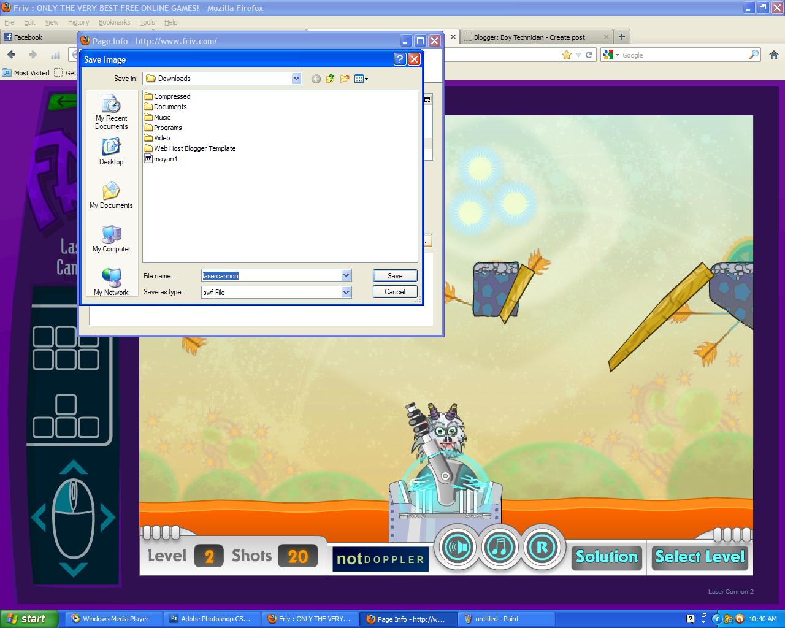Image resolution: width=785 pixels, height=628 pixels.
Task: Click the Google search field
Action: pyautogui.click(x=684, y=55)
